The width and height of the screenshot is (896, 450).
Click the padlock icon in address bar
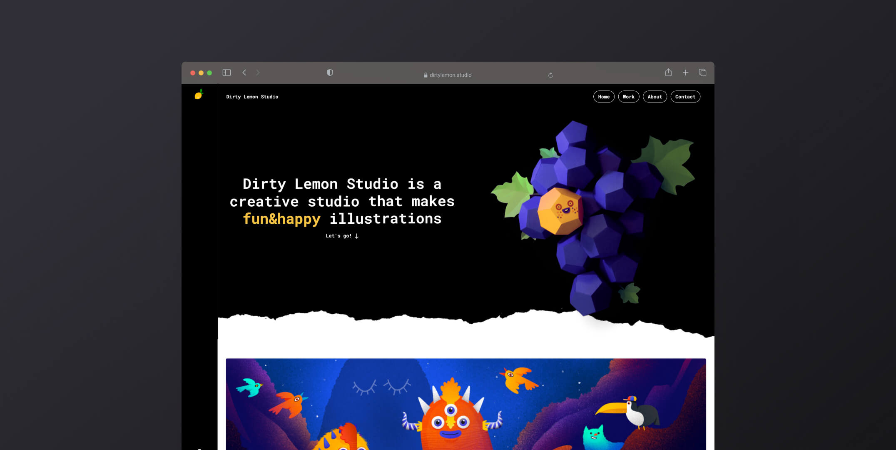tap(426, 75)
